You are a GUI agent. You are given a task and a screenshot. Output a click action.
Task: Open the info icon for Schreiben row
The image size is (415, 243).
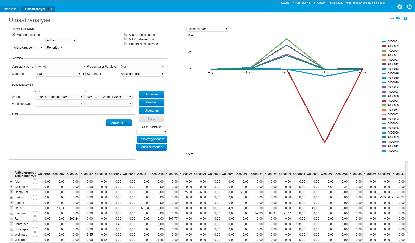pos(35,224)
